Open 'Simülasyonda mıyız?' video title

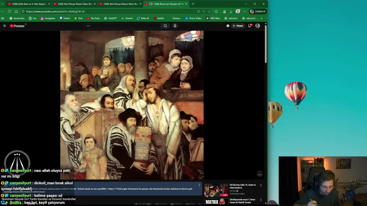[x=242, y=201]
